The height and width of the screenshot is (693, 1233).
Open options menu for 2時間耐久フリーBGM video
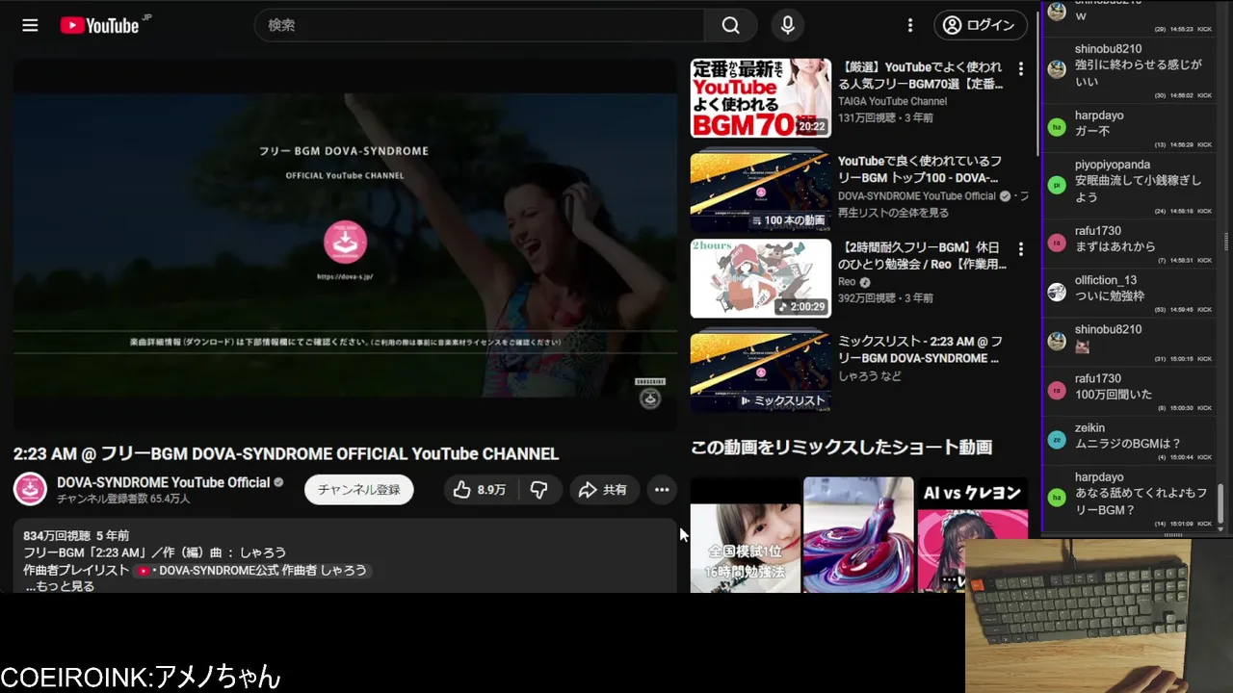1021,249
